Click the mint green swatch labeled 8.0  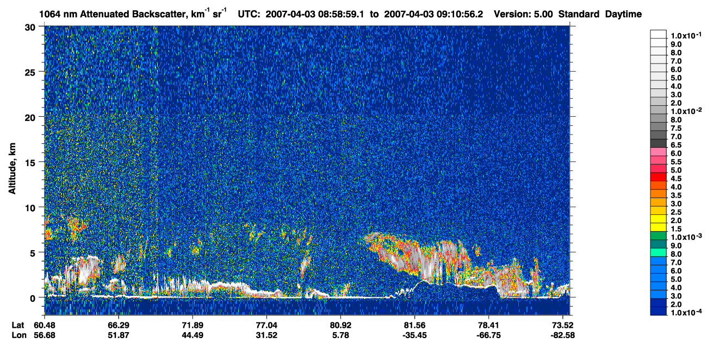coord(659,253)
